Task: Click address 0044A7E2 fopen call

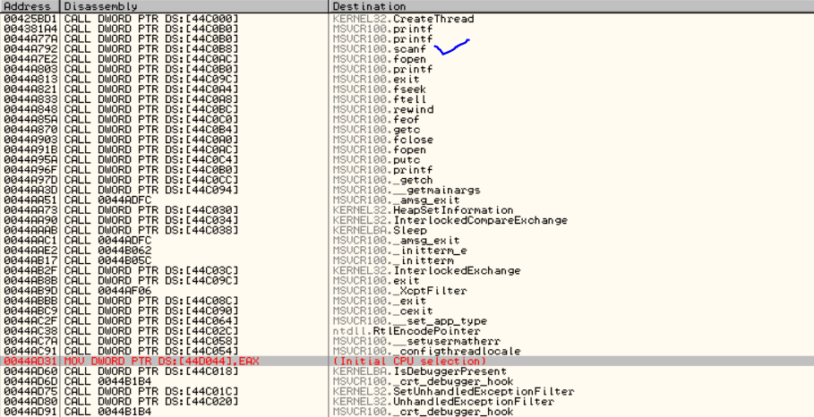Action: coord(29,59)
